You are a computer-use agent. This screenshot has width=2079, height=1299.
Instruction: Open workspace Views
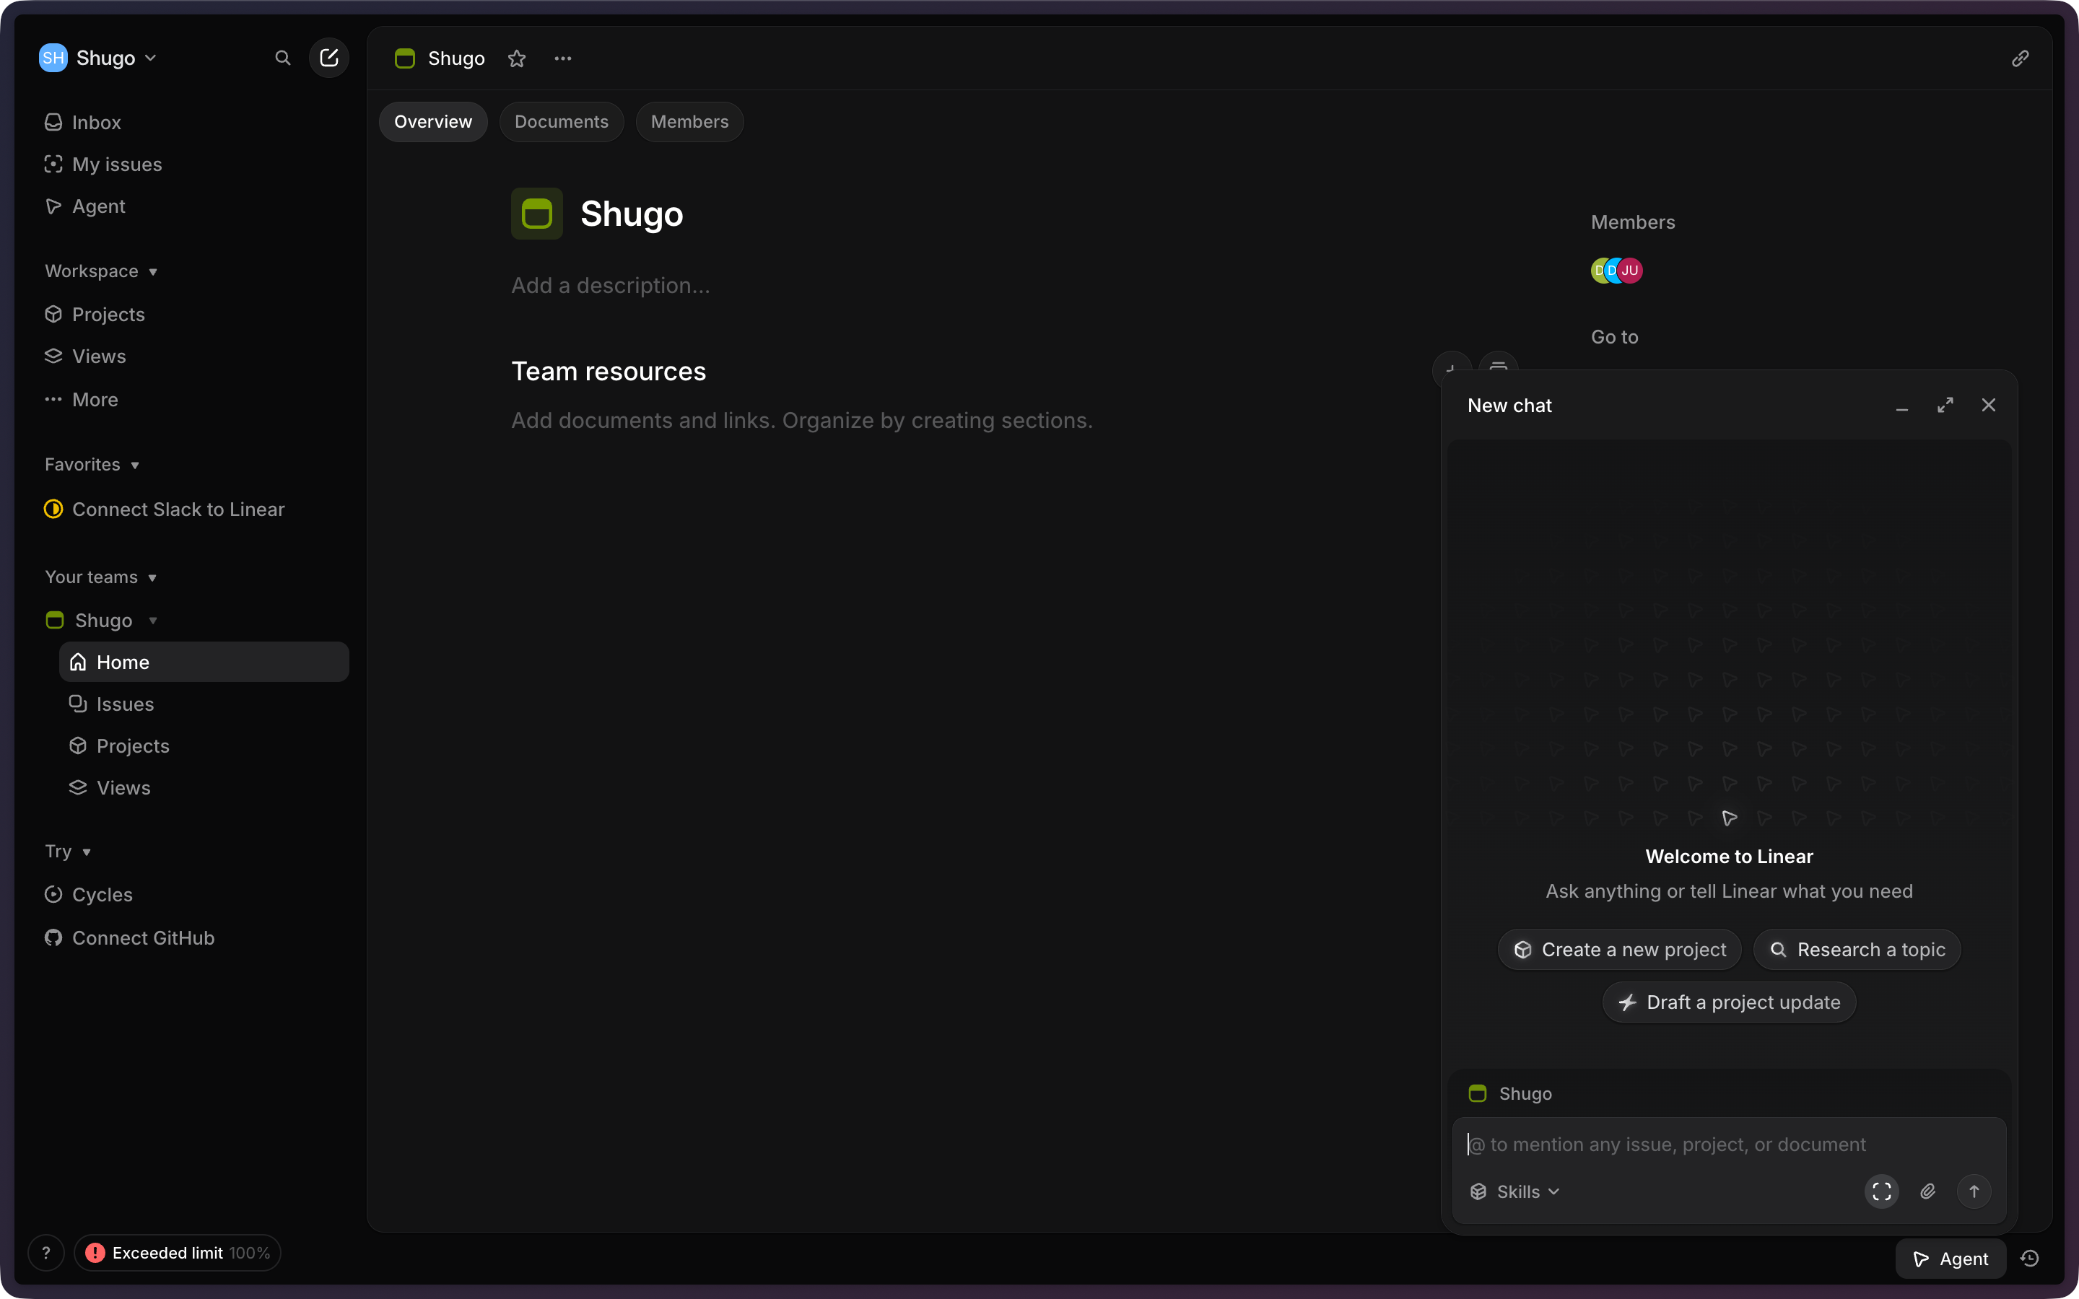point(196,356)
